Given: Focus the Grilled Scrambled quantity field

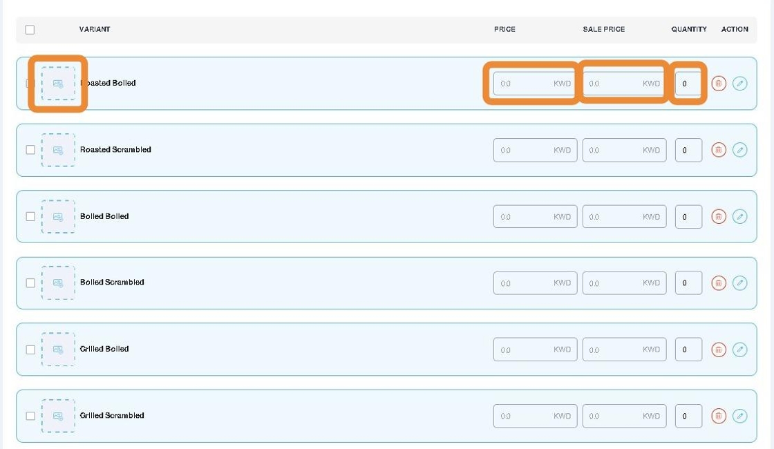Looking at the screenshot, I should pyautogui.click(x=688, y=416).
